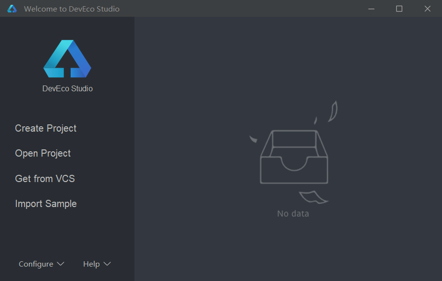Close the Welcome to DevEco Studio window

427,9
